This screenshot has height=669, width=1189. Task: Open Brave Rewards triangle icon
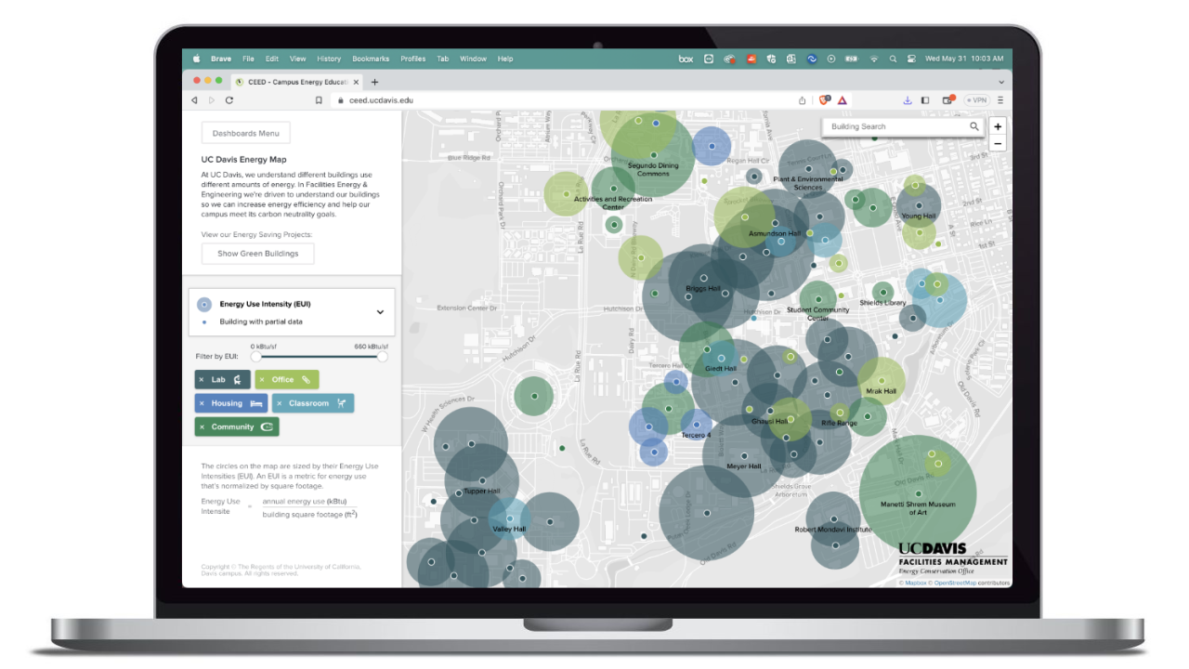[842, 100]
